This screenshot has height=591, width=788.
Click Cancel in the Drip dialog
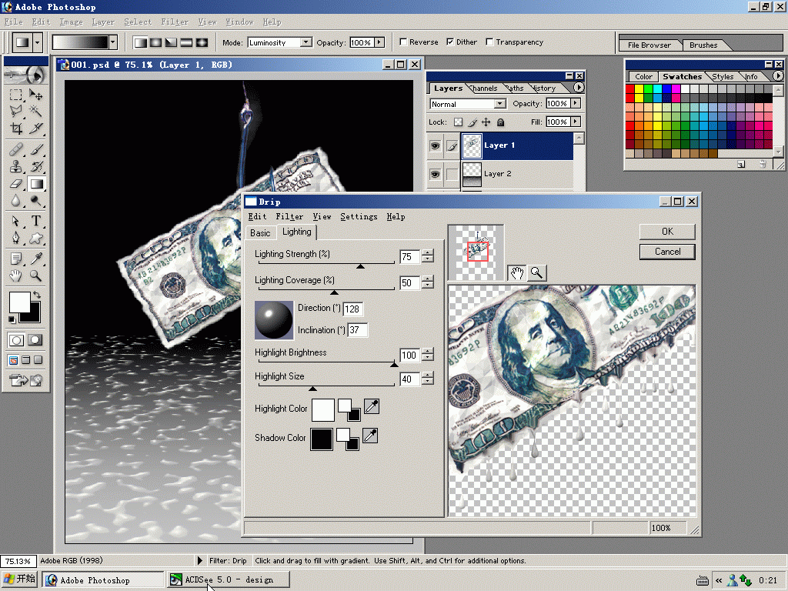click(667, 252)
